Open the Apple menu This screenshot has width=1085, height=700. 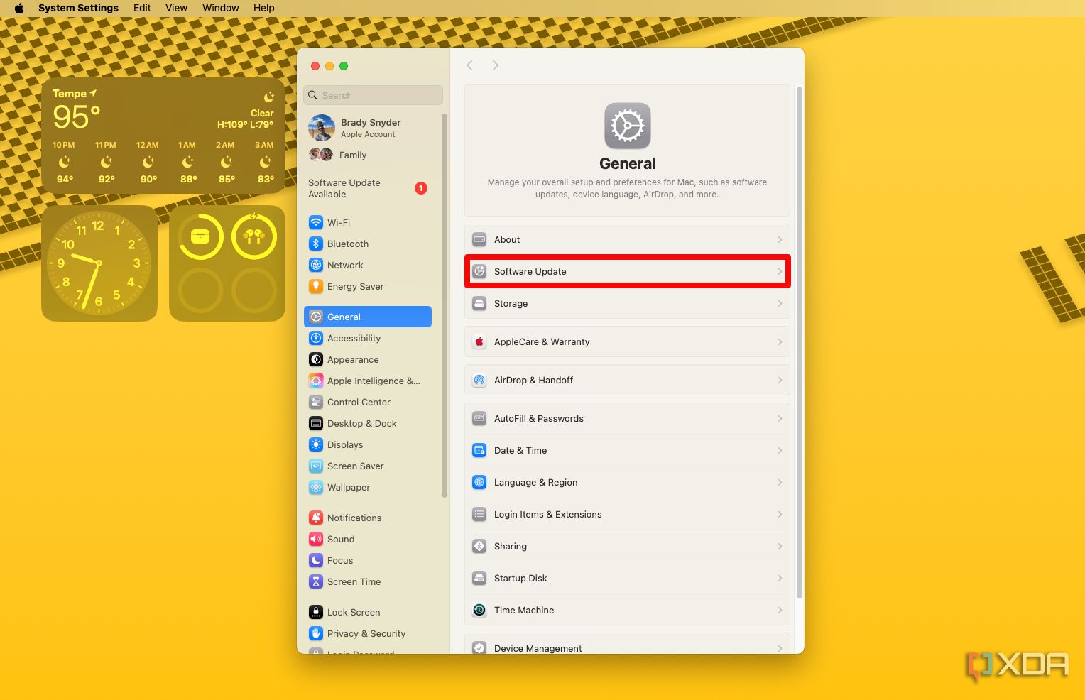click(19, 8)
